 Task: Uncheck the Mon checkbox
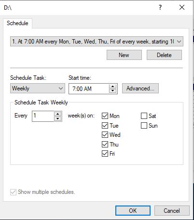(x=105, y=116)
